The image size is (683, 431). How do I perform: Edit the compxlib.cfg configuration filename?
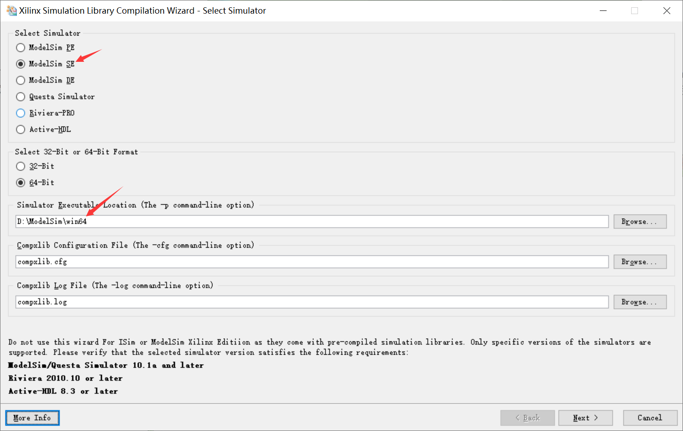(312, 261)
